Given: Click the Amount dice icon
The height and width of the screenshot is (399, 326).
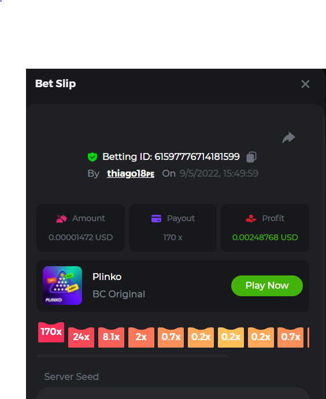Looking at the screenshot, I should pos(61,218).
